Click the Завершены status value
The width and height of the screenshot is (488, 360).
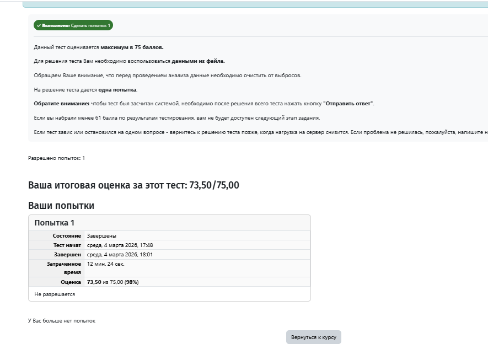point(101,236)
